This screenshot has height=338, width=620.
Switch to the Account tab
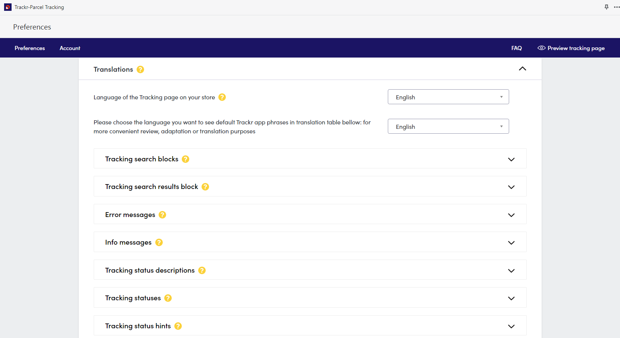point(70,48)
